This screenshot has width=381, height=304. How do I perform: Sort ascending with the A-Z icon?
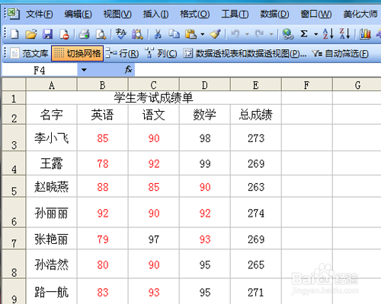pyautogui.click(x=328, y=33)
